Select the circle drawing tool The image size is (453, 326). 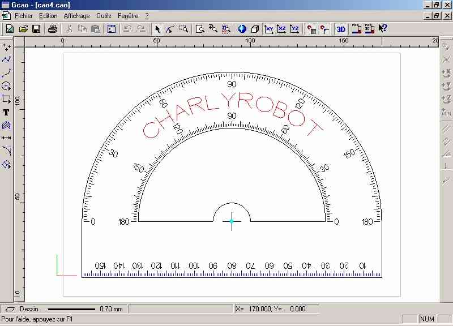click(6, 86)
